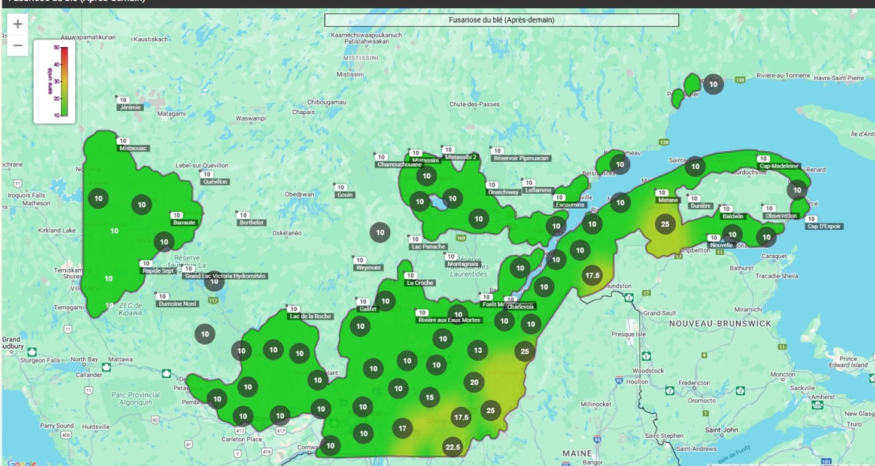
Task: Click the Cap D'Espoir station label
Action: (824, 226)
